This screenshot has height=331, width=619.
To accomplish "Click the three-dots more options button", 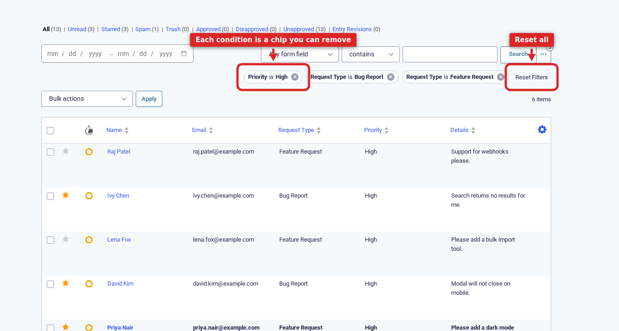I will 543,54.
